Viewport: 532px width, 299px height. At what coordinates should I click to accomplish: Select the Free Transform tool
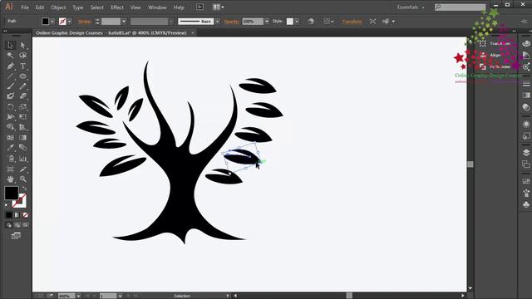click(x=22, y=117)
